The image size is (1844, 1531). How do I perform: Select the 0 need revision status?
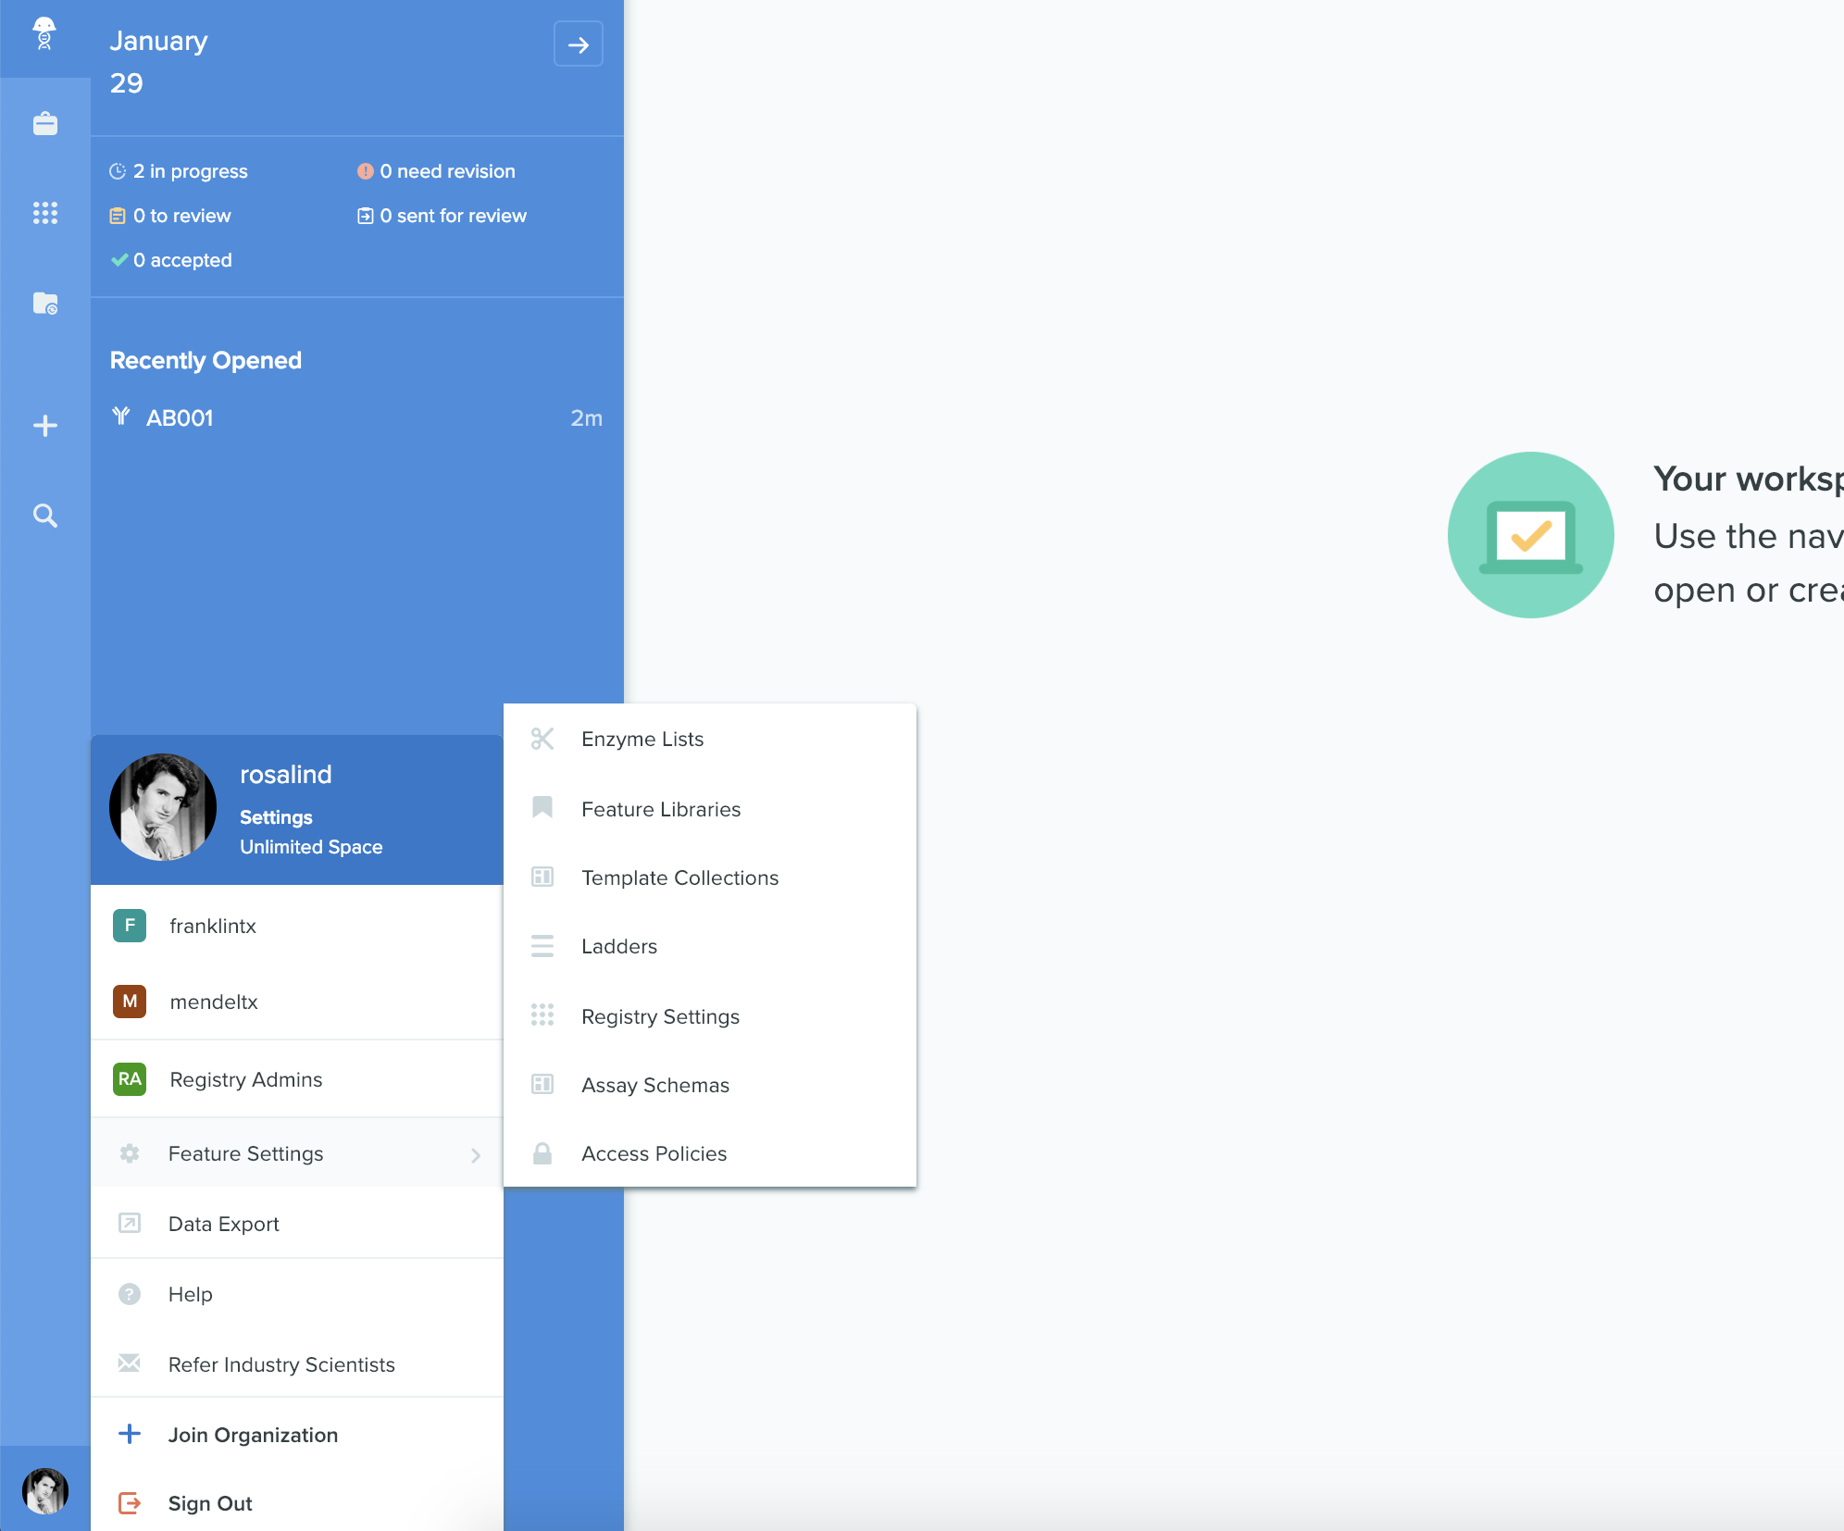coord(436,171)
